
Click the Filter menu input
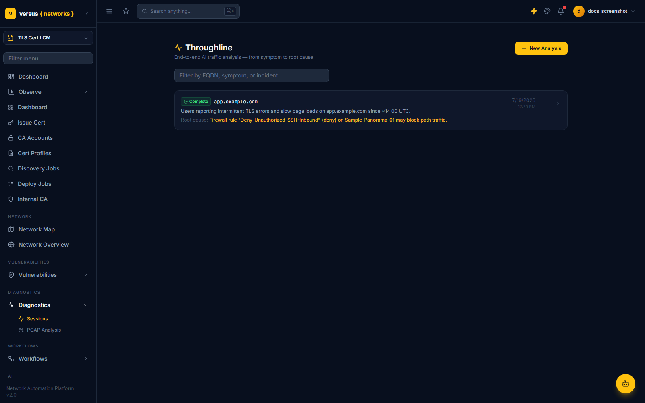coord(48,58)
